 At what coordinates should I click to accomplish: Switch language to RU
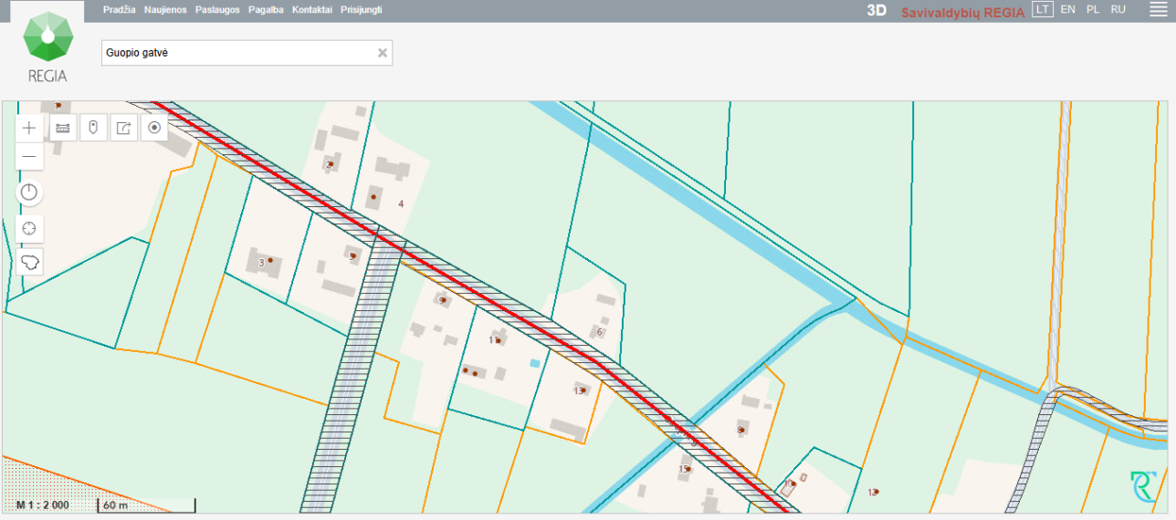pyautogui.click(x=1118, y=9)
